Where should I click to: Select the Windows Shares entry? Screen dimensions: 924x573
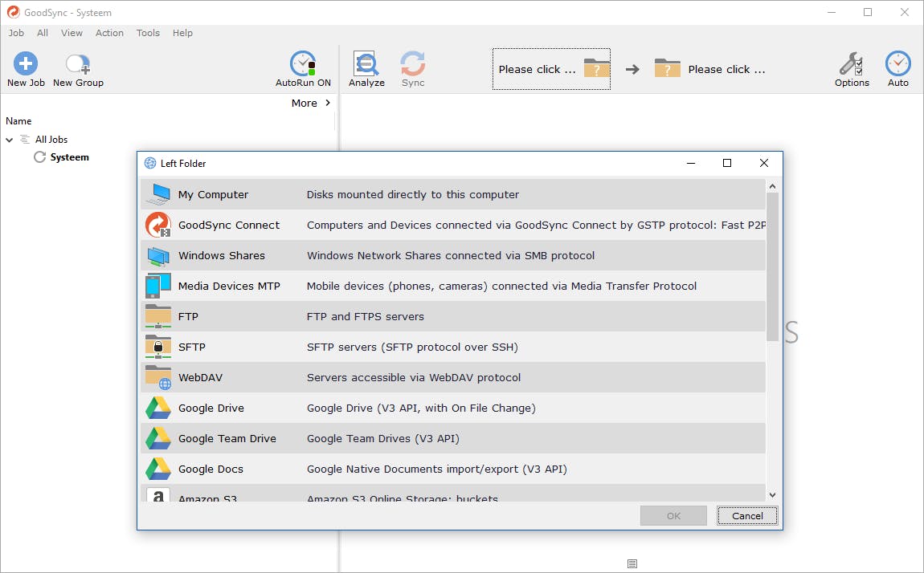coord(221,256)
